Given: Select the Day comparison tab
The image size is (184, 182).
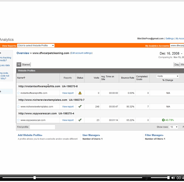Looking at the screenshot, I should click(177, 65).
